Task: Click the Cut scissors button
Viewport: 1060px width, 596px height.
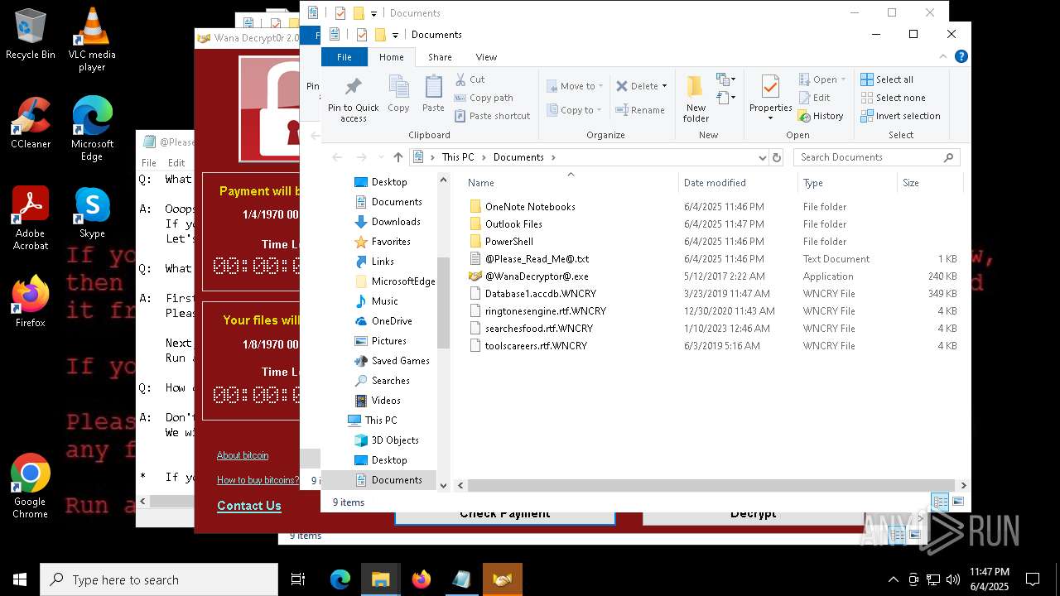Action: [x=470, y=79]
